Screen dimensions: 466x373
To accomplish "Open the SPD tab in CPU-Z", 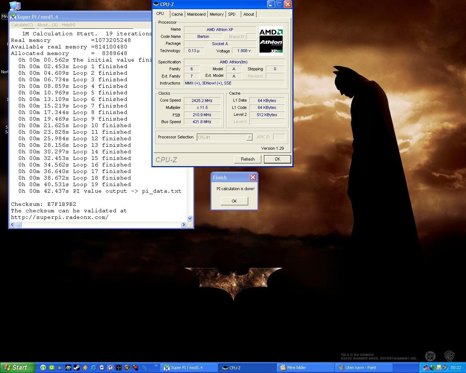I will [x=232, y=14].
